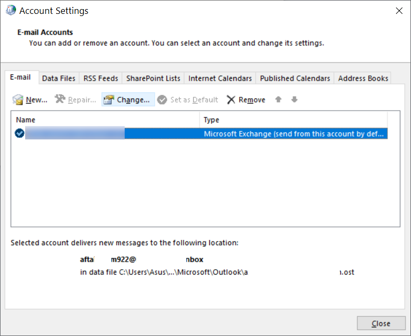
Task: Click the Close button
Action: [381, 323]
